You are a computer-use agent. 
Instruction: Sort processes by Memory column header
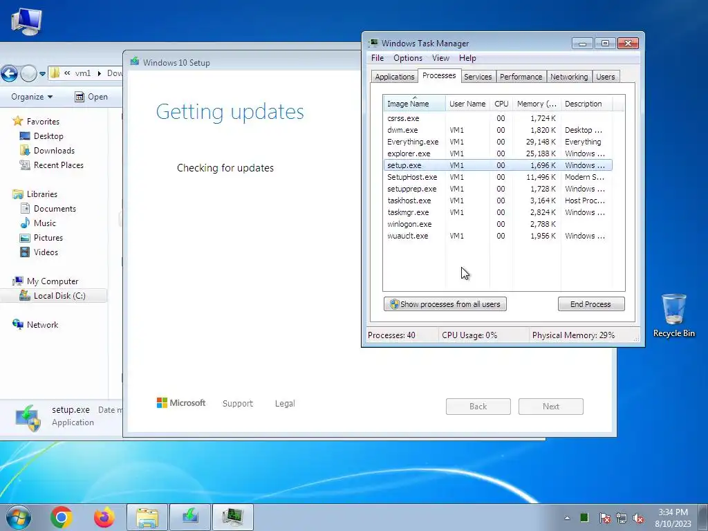point(537,104)
